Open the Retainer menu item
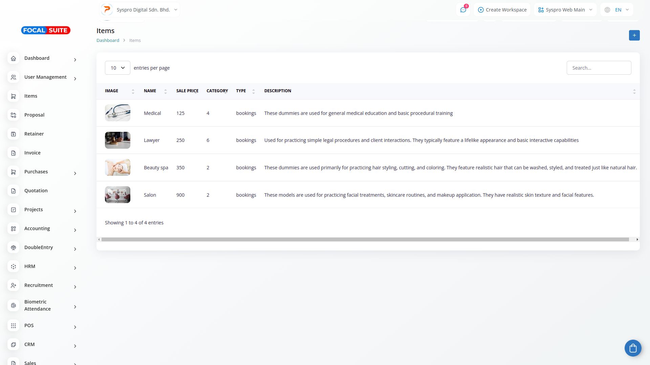 click(34, 134)
